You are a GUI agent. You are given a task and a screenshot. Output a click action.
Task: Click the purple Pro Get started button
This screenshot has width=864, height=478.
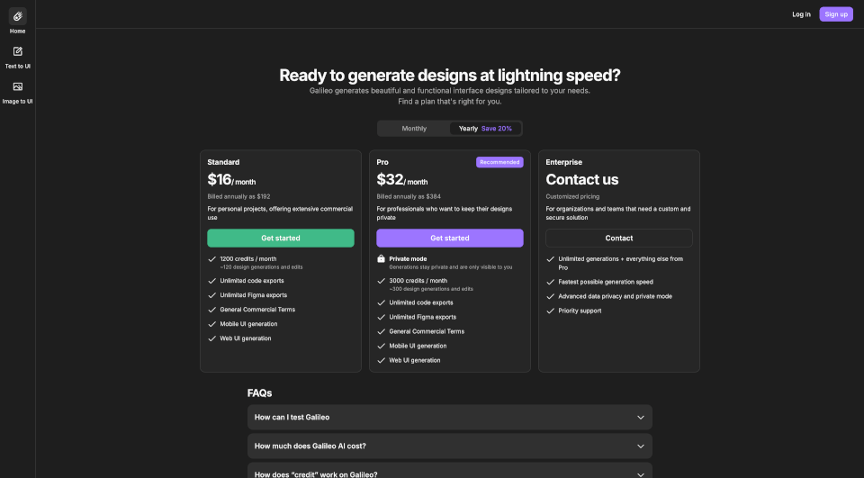pyautogui.click(x=450, y=239)
